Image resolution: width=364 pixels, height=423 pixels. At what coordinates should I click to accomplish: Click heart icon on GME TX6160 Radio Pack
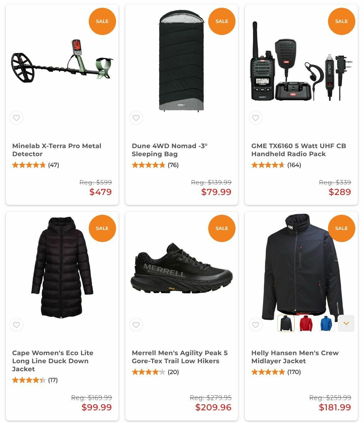(x=256, y=118)
